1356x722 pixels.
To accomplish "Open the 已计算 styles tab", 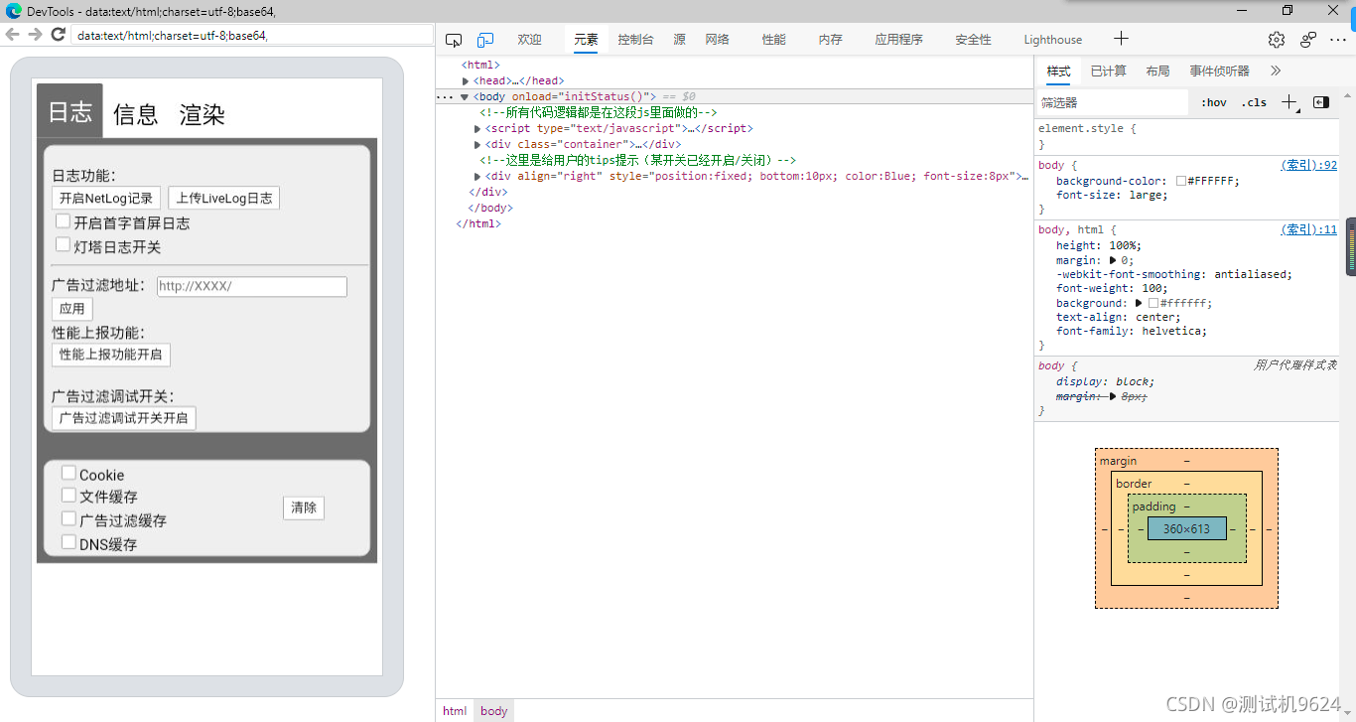I will [x=1107, y=71].
